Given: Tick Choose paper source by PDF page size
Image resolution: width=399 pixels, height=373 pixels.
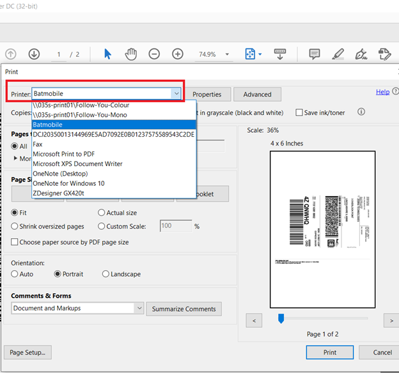Looking at the screenshot, I should point(15,242).
